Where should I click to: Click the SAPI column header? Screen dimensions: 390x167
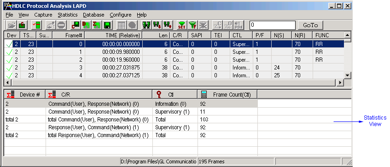(x=200, y=35)
